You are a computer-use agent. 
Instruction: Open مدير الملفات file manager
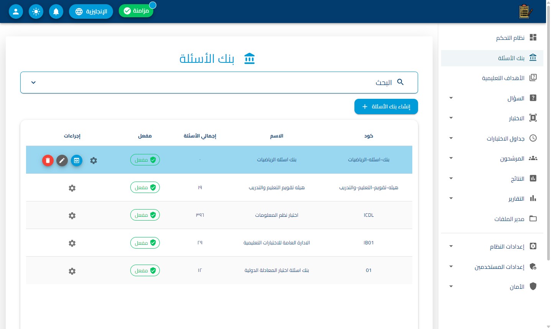(492, 219)
